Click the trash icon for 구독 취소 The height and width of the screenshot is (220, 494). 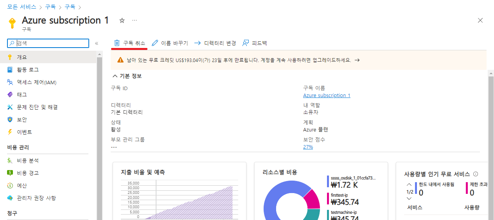[x=117, y=43]
